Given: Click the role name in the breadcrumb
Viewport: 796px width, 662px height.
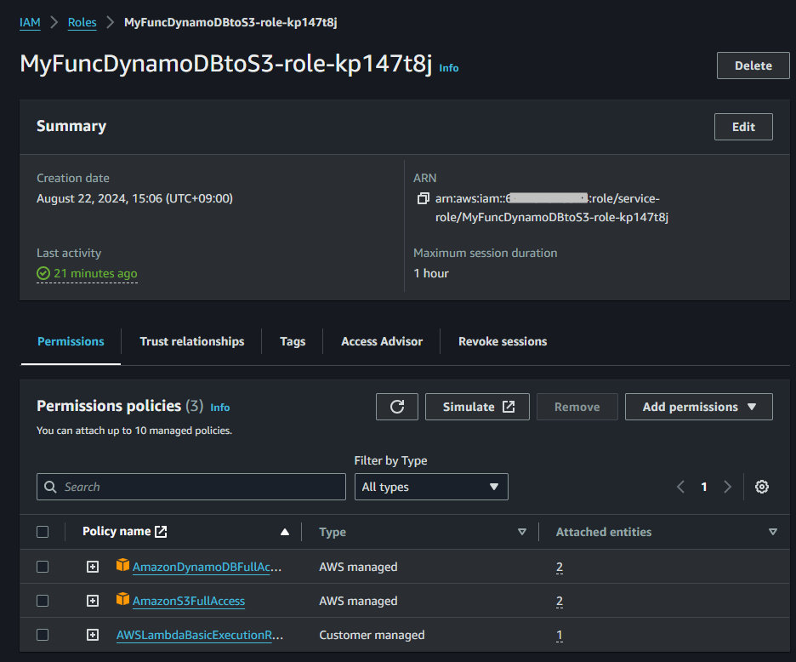Looking at the screenshot, I should 230,22.
